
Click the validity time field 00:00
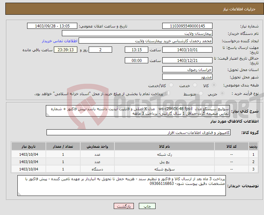(x=137, y=60)
